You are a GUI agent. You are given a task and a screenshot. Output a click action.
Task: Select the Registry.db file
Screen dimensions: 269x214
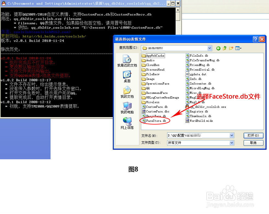click(197, 111)
